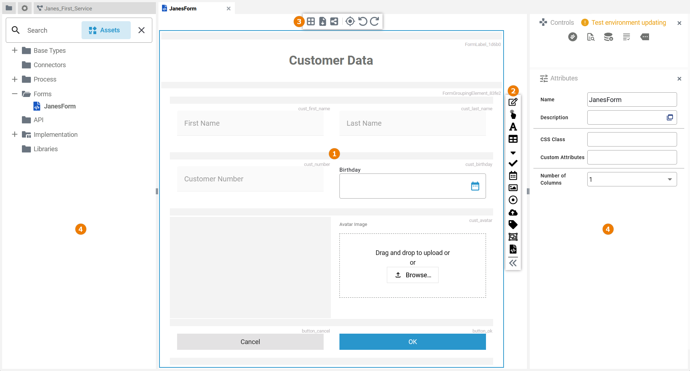Click the database icon in Controls panel
The image size is (690, 371).
[x=608, y=37]
